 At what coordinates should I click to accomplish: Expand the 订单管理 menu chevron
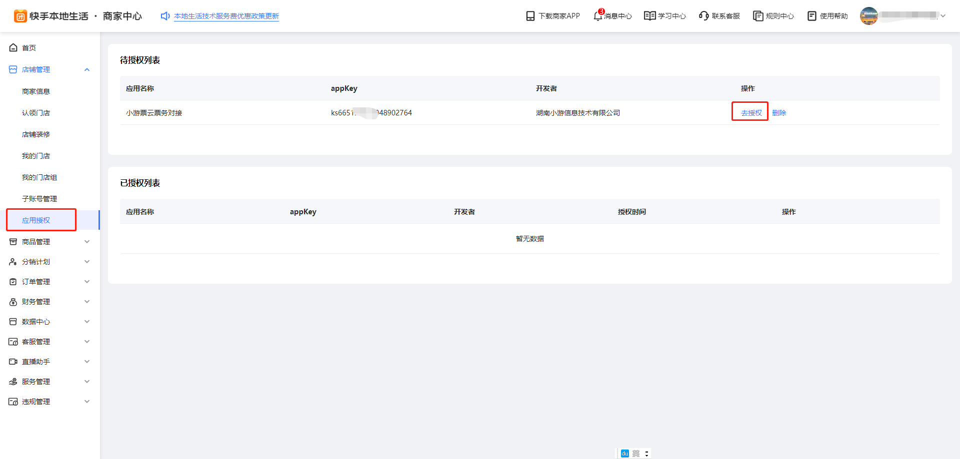click(87, 282)
